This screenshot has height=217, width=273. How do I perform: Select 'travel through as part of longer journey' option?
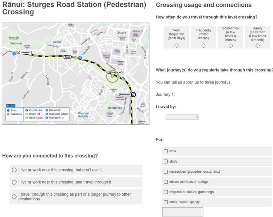point(14,197)
